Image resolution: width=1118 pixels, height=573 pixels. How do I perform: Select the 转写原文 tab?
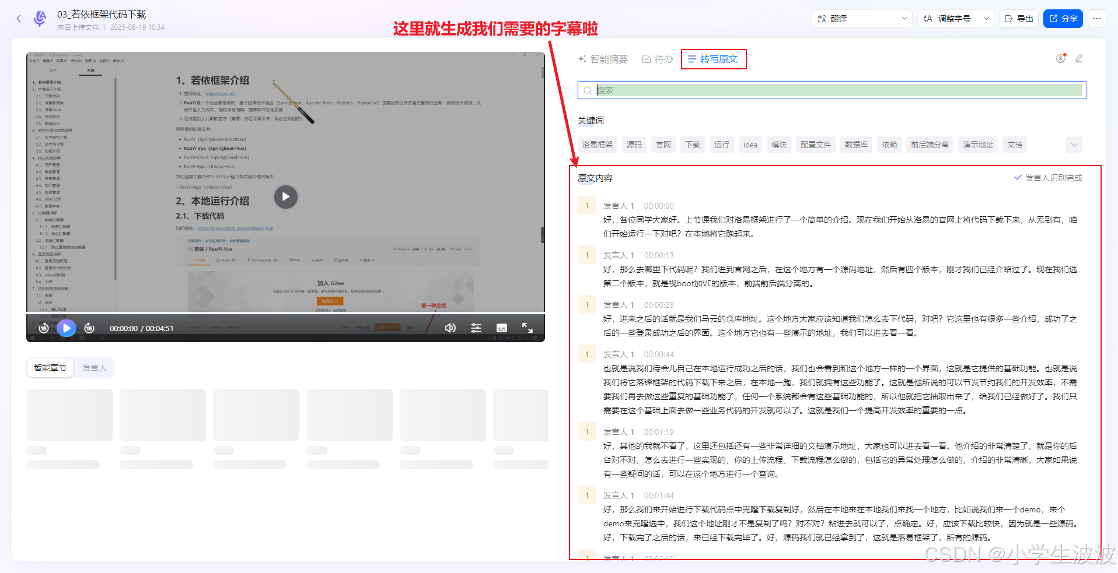tap(713, 59)
